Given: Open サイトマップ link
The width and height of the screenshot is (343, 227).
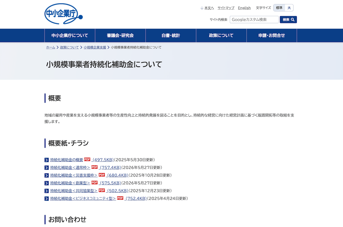Looking at the screenshot, I should pyautogui.click(x=226, y=8).
